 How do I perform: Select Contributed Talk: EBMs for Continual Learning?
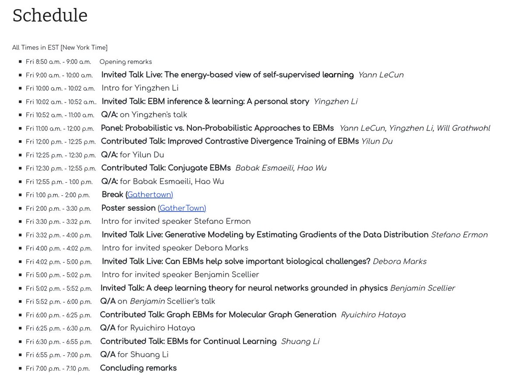point(189,341)
